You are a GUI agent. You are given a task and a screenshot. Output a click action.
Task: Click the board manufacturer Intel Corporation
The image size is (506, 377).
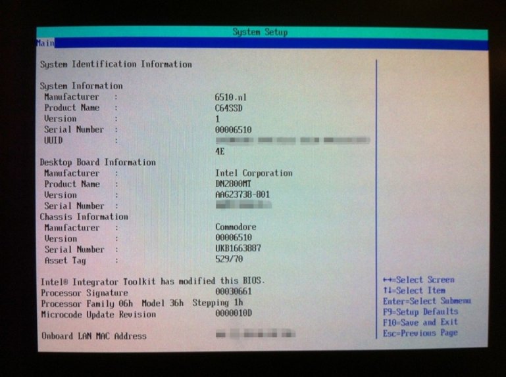point(253,173)
